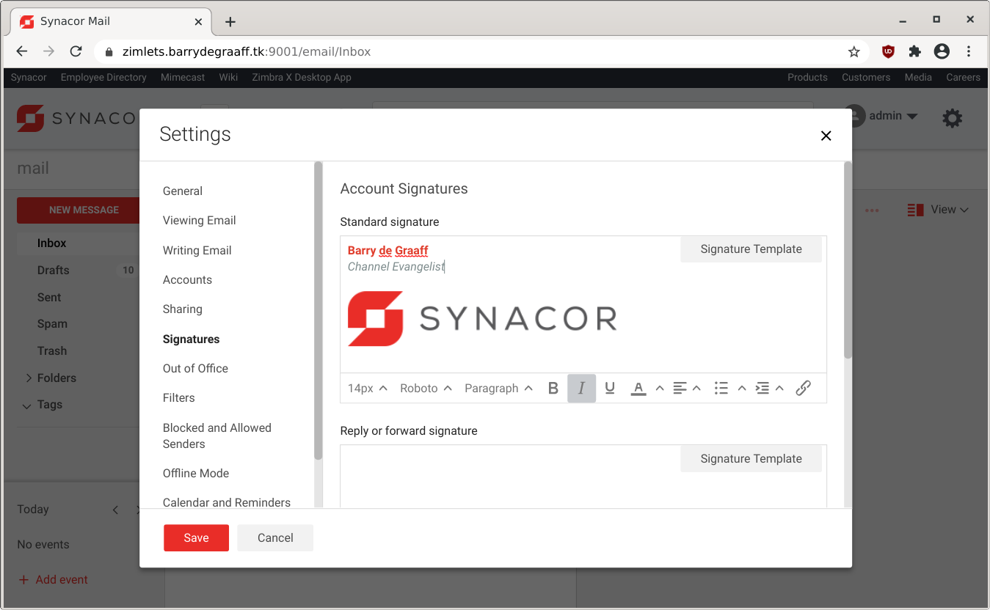Open the Inbox folder
This screenshot has height=610, width=990.
(52, 243)
